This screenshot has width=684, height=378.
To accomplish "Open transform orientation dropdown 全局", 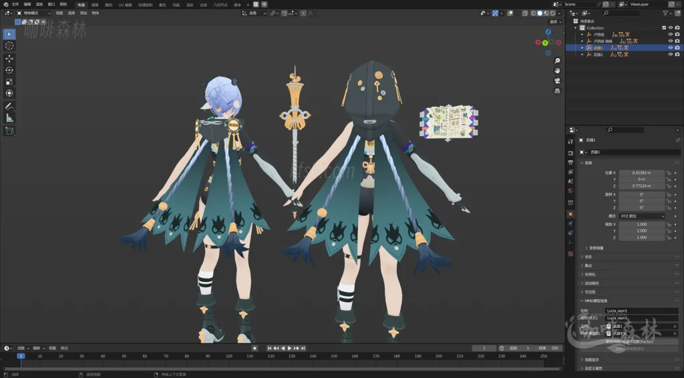I will 254,13.
